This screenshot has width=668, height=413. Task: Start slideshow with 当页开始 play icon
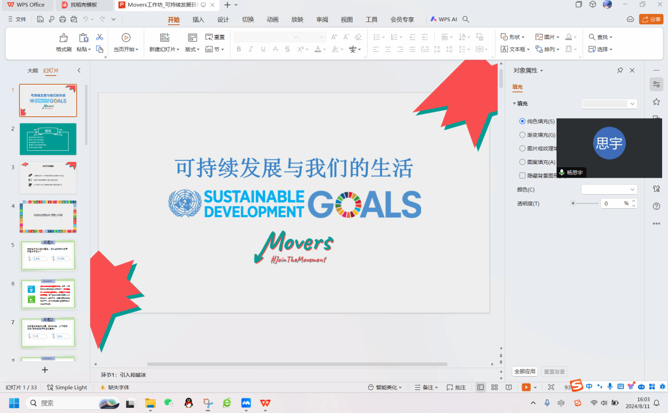click(x=126, y=37)
